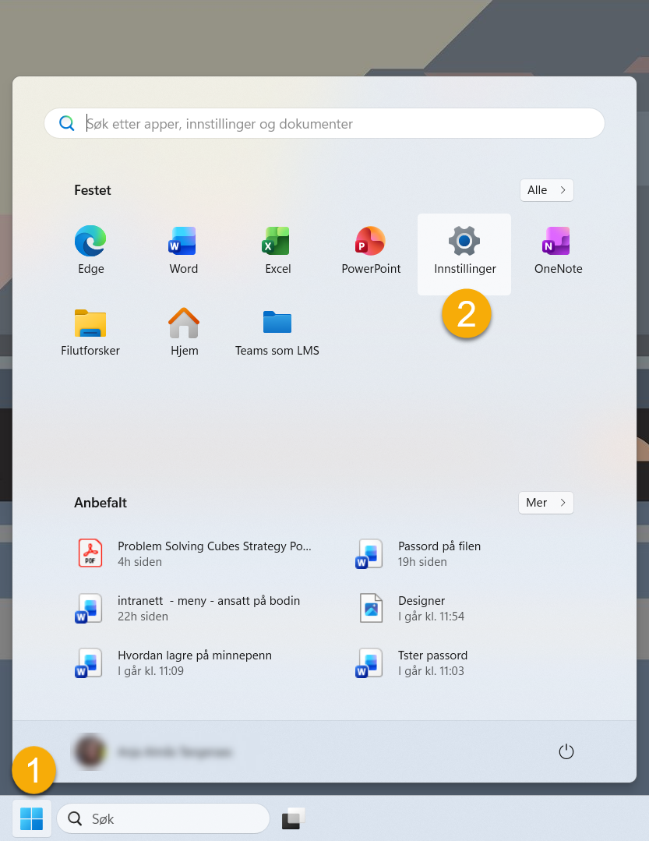The image size is (649, 841).
Task: Click the power button icon
Action: coord(566,751)
